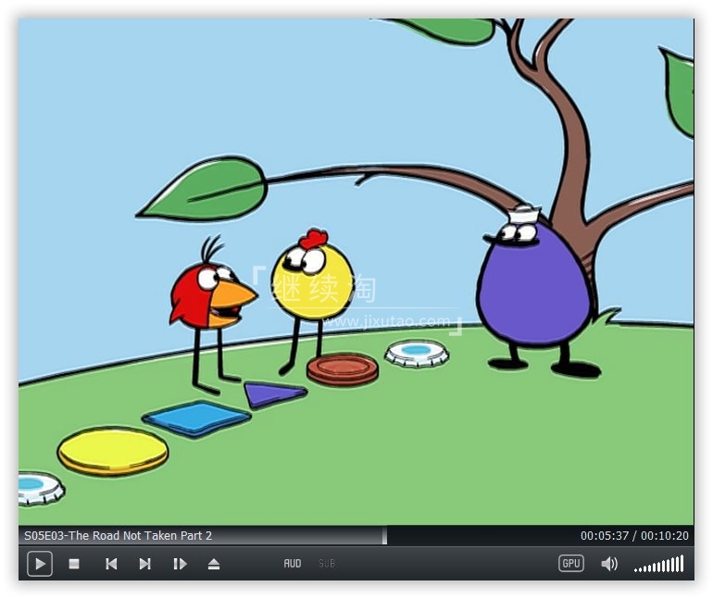This screenshot has height=599, width=713.
Task: Click the total duration 00:10:20
Action: 664,535
